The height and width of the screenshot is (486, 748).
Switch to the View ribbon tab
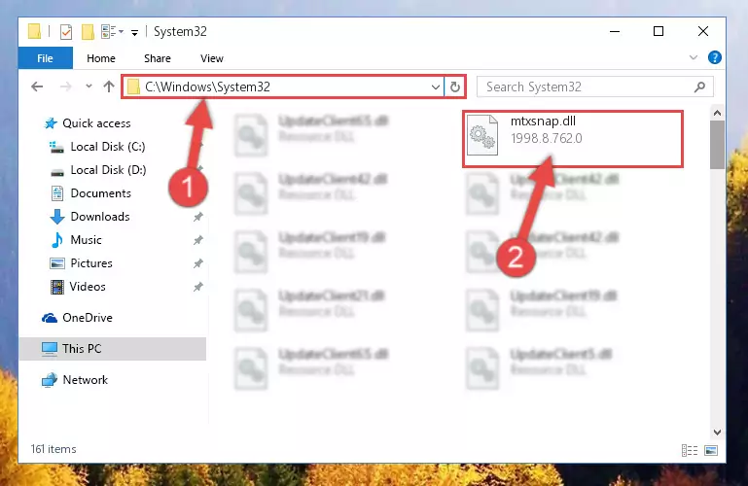[212, 58]
